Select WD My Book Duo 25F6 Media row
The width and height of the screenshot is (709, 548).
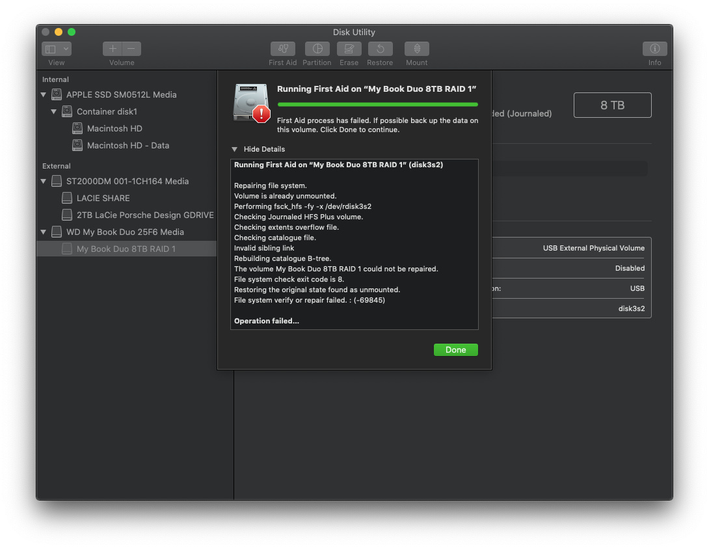127,232
